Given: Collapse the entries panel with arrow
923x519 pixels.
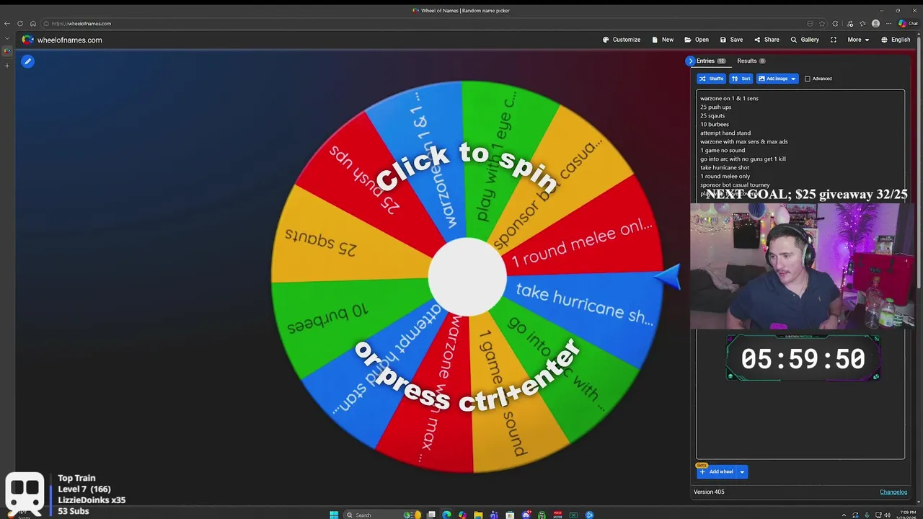Looking at the screenshot, I should coord(690,61).
